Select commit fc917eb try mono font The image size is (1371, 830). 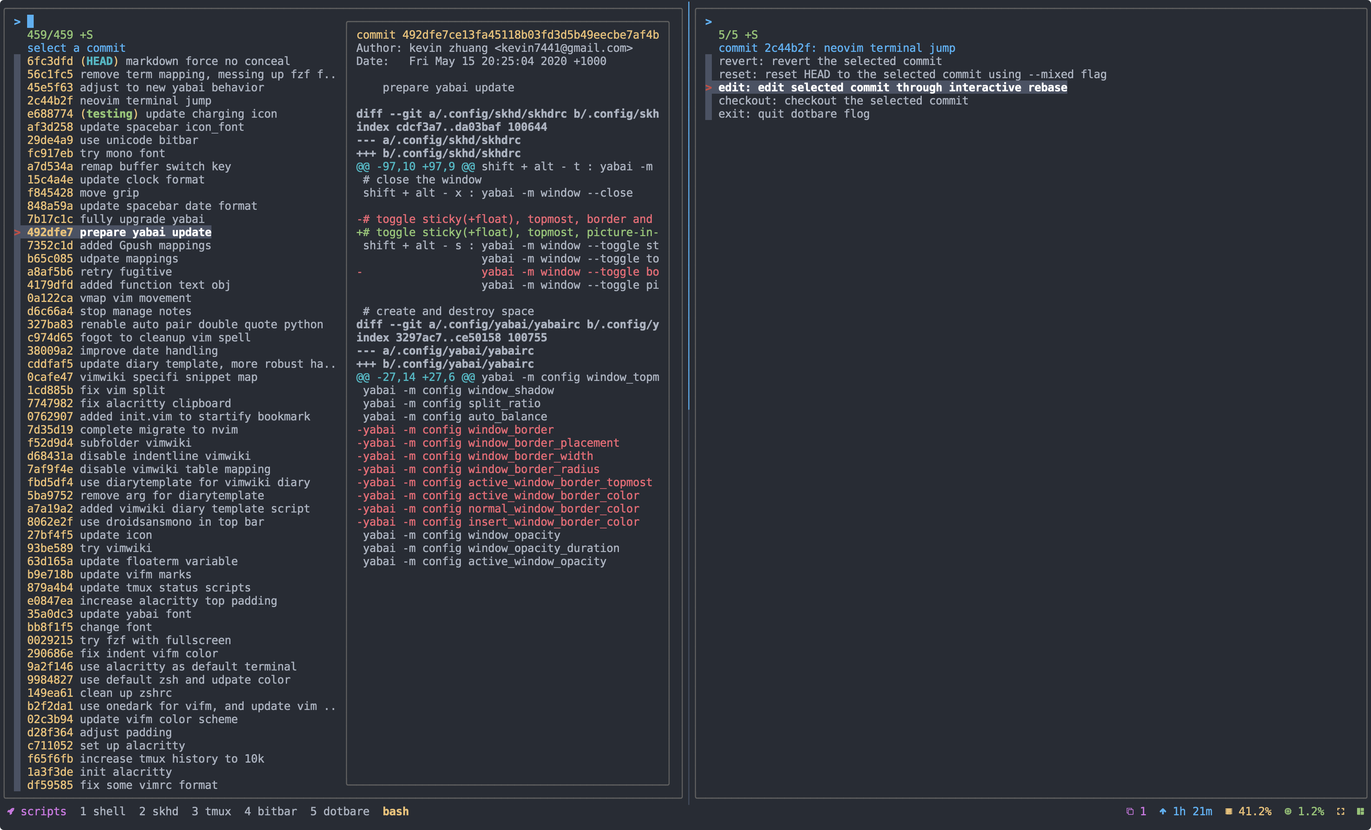(x=96, y=154)
